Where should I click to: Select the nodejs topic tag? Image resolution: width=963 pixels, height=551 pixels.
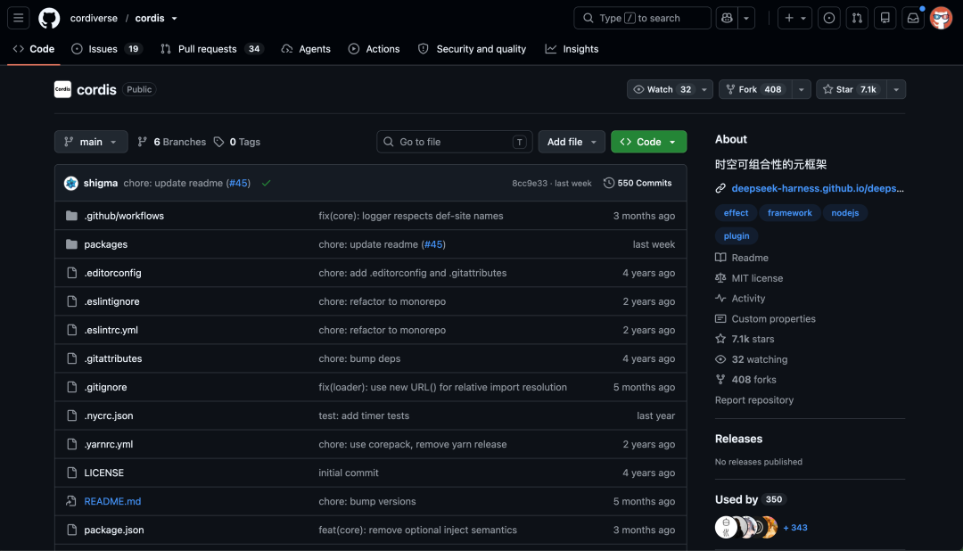click(845, 213)
